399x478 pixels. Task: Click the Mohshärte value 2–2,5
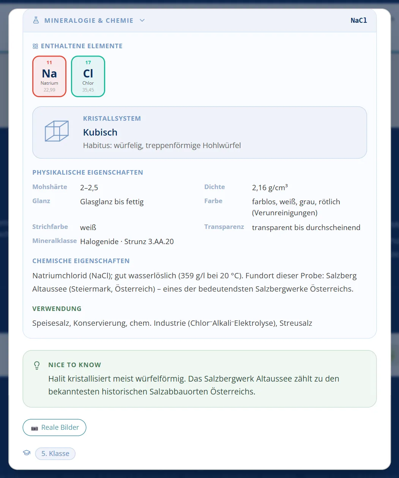tap(89, 188)
